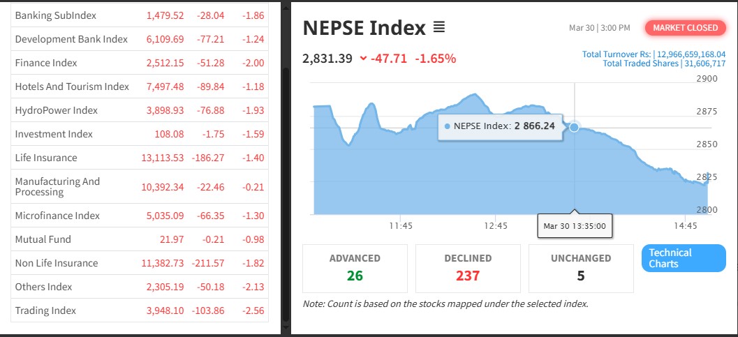The image size is (738, 337).
Task: Click the DECLINED count box
Action: 468,268
